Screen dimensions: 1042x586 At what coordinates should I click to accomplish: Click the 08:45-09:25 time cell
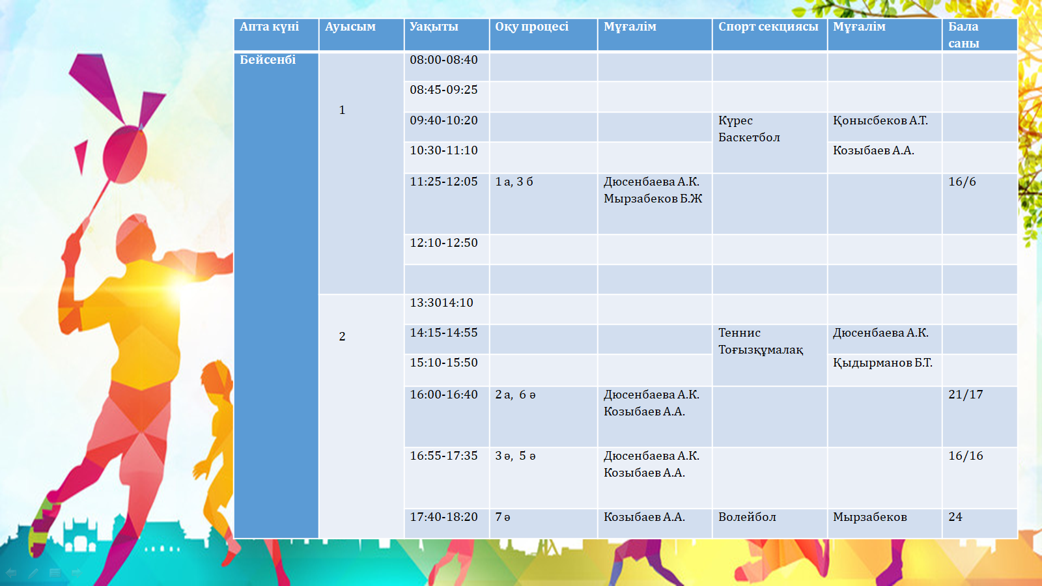[447, 96]
